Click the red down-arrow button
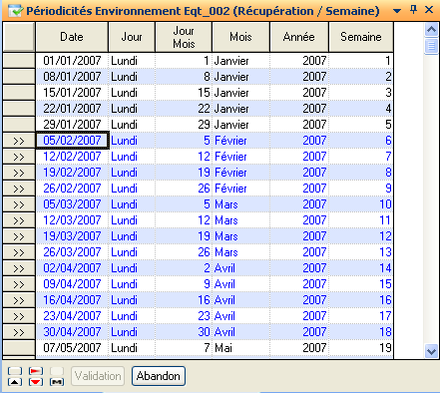This screenshot has width=440, height=393. (36, 382)
